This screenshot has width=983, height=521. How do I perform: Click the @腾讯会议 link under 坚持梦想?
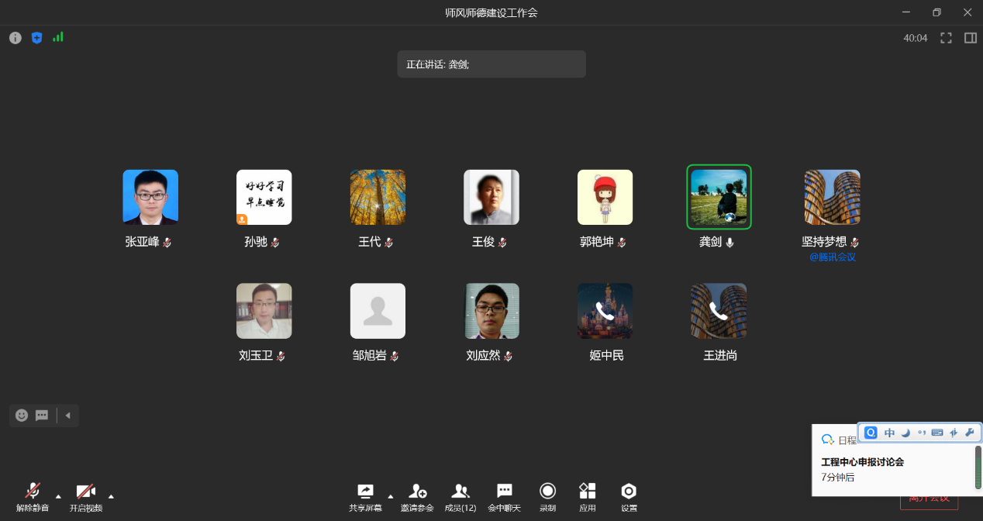(832, 257)
